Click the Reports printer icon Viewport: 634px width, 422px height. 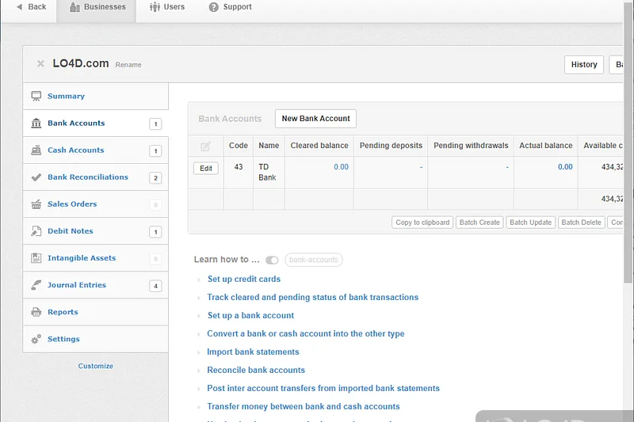tap(36, 312)
